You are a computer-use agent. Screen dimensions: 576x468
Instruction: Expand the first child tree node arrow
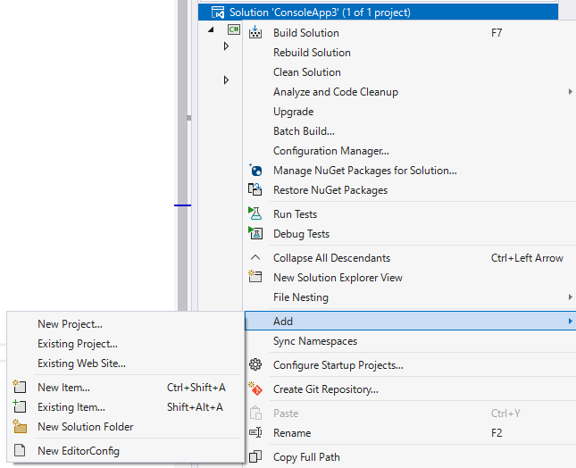[226, 46]
